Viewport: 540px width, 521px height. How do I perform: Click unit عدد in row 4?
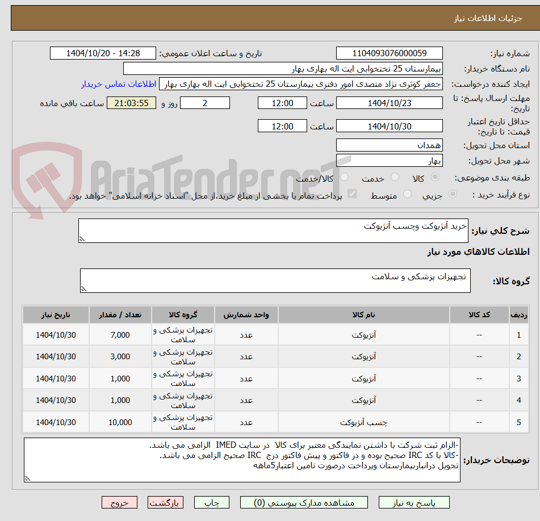pyautogui.click(x=246, y=400)
